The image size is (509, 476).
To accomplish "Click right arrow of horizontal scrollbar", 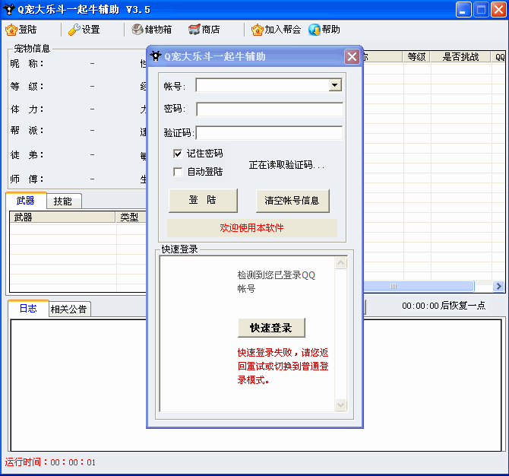I will [x=498, y=286].
